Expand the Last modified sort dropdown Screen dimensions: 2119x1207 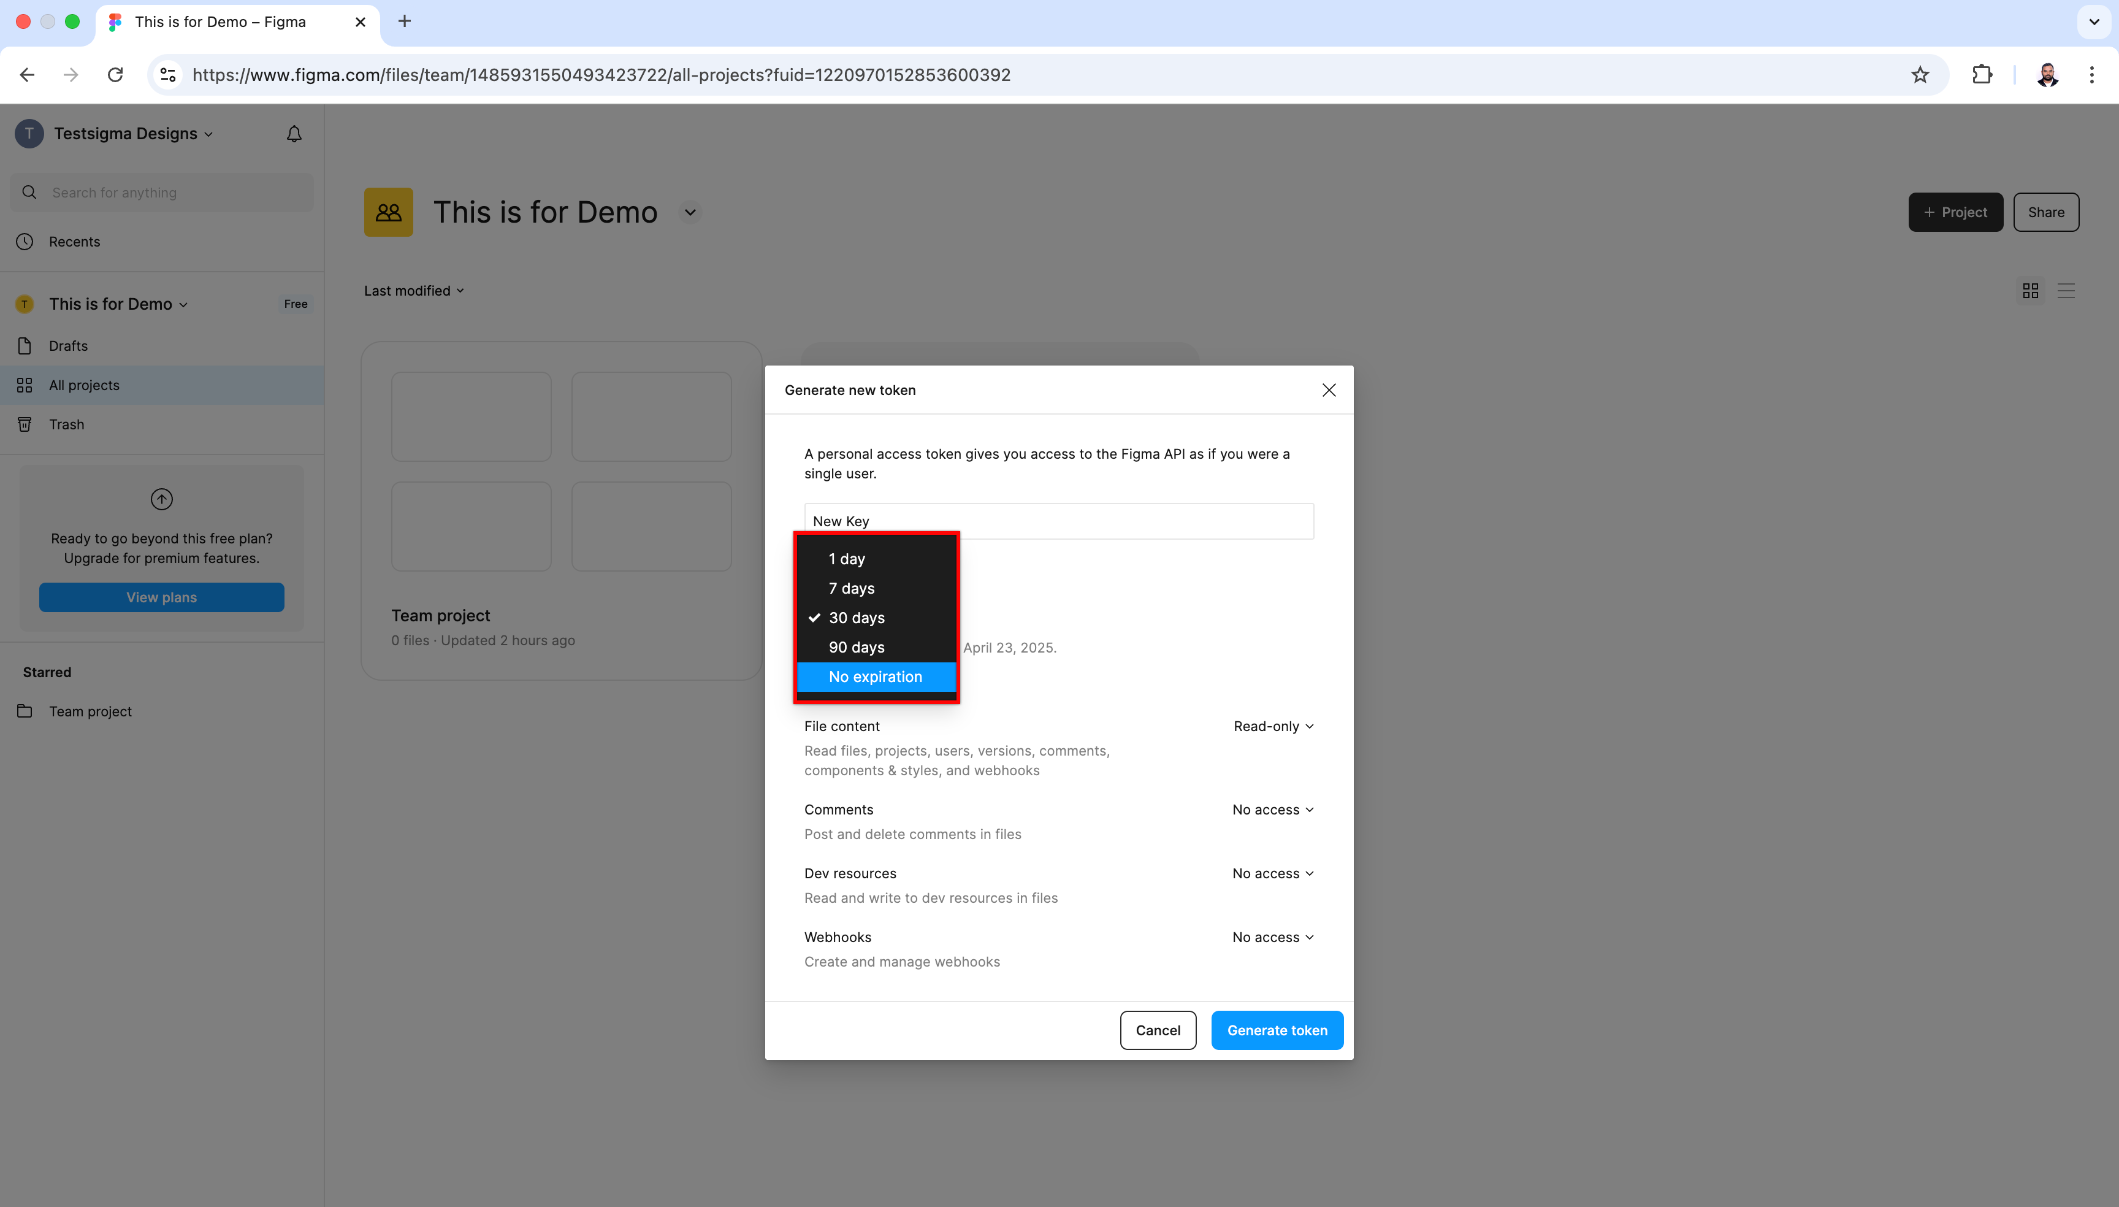point(413,291)
